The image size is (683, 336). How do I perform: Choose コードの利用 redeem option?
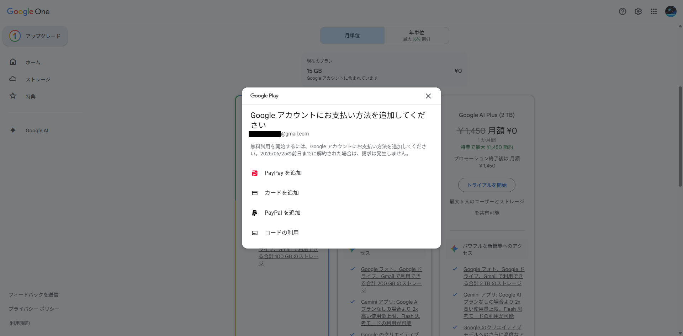coord(341,233)
